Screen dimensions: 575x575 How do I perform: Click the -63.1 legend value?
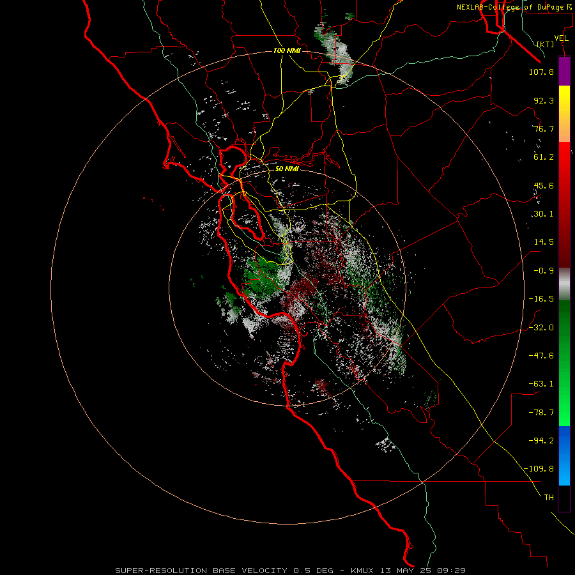coord(541,384)
